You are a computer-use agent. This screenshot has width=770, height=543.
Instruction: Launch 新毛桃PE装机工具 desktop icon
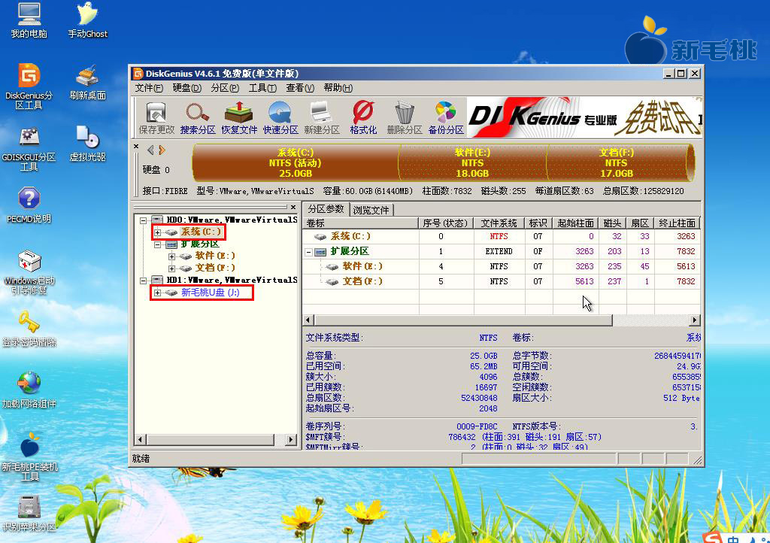29,457
